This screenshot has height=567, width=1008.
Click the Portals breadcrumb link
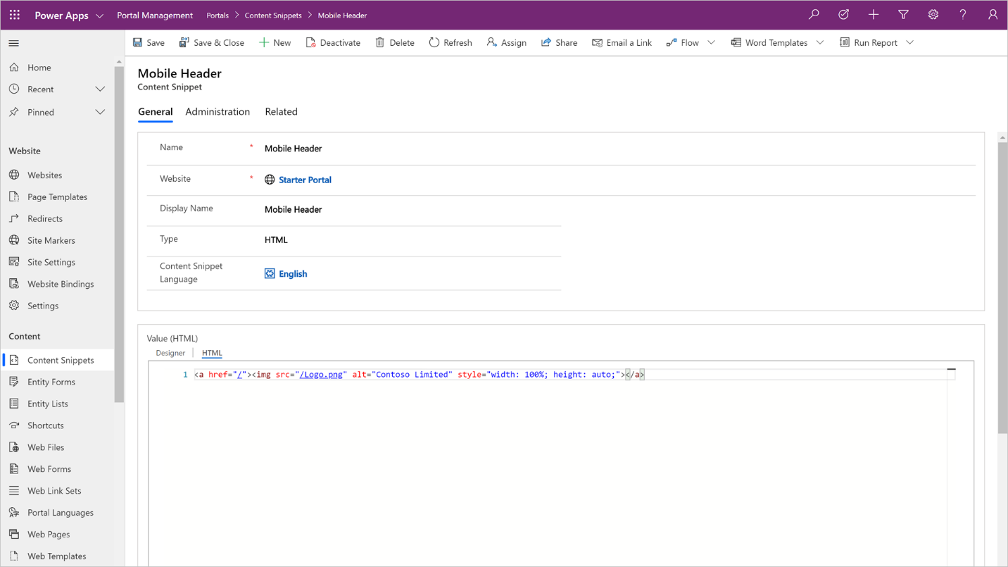point(218,15)
